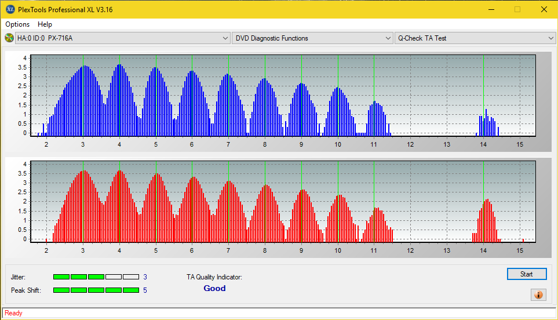Close the PlexTools Professional window
This screenshot has height=320, width=558.
[544, 10]
